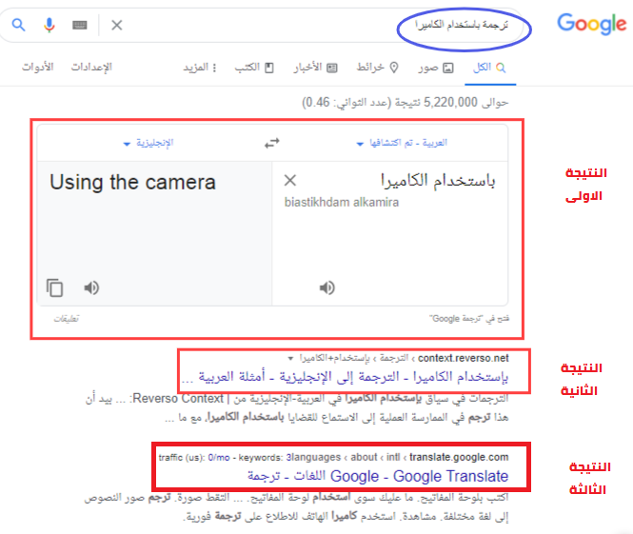Open the context.reverso.net result title link

tap(346, 377)
